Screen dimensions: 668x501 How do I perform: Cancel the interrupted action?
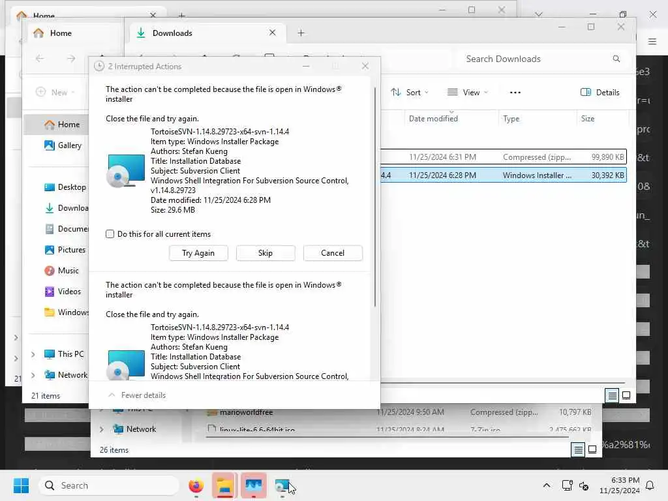(333, 253)
